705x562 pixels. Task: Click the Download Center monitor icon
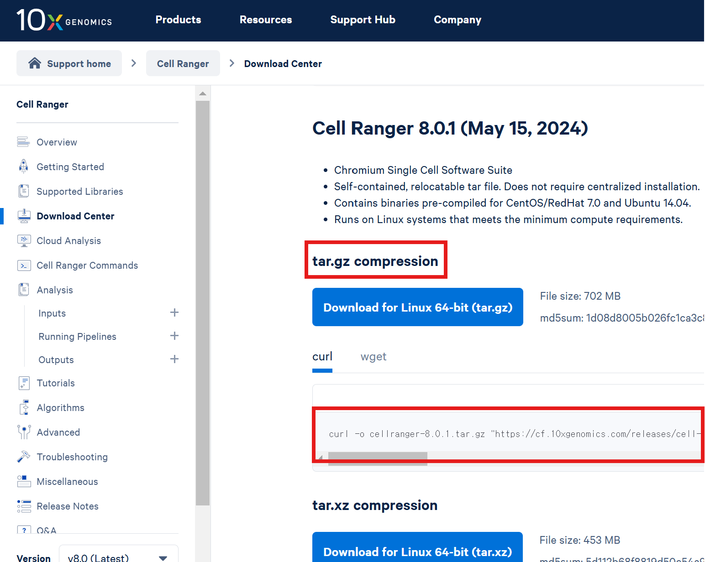24,216
